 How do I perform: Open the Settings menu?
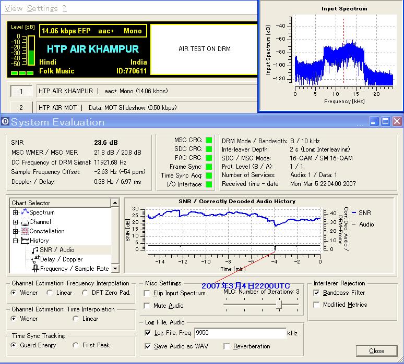click(42, 8)
